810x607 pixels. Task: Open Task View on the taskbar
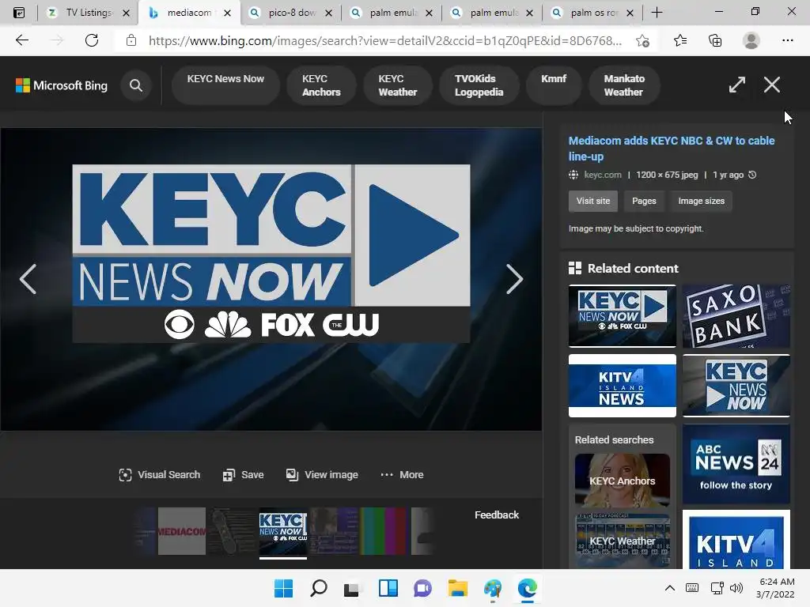(x=352, y=588)
